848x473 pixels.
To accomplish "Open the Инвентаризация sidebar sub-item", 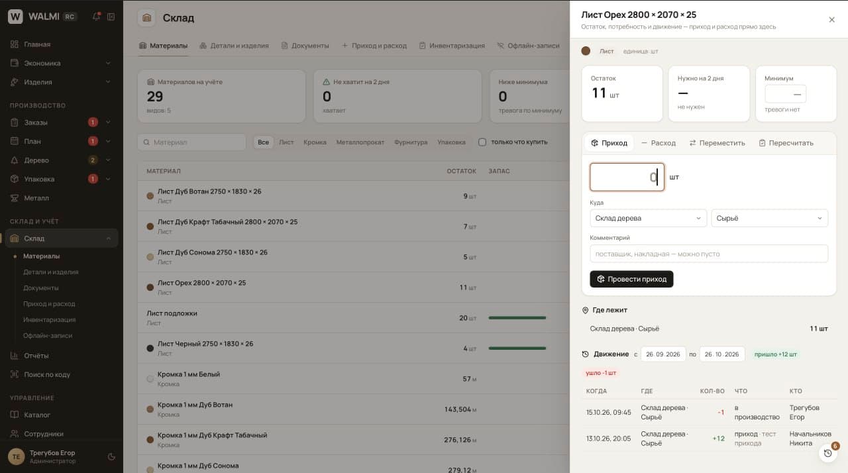I will [x=50, y=320].
